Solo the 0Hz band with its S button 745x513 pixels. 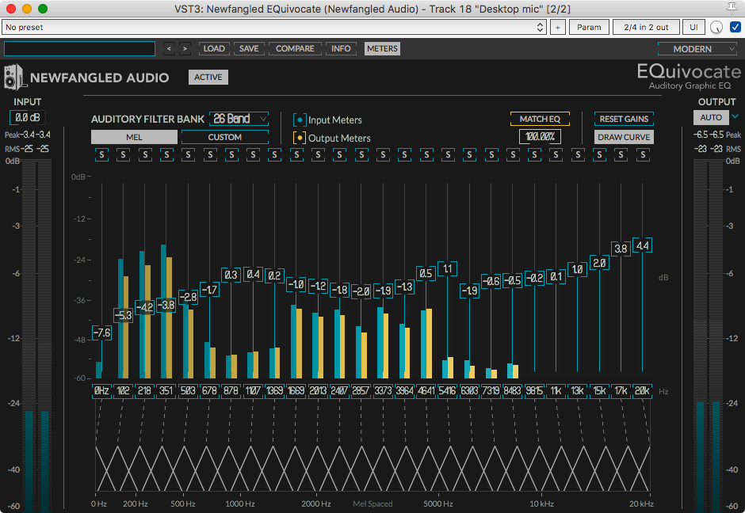[101, 154]
